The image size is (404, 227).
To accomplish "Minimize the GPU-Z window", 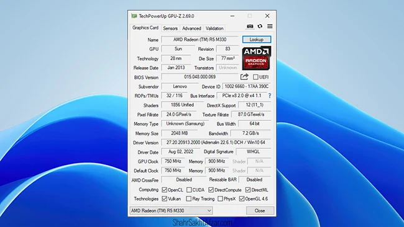I will (232, 16).
